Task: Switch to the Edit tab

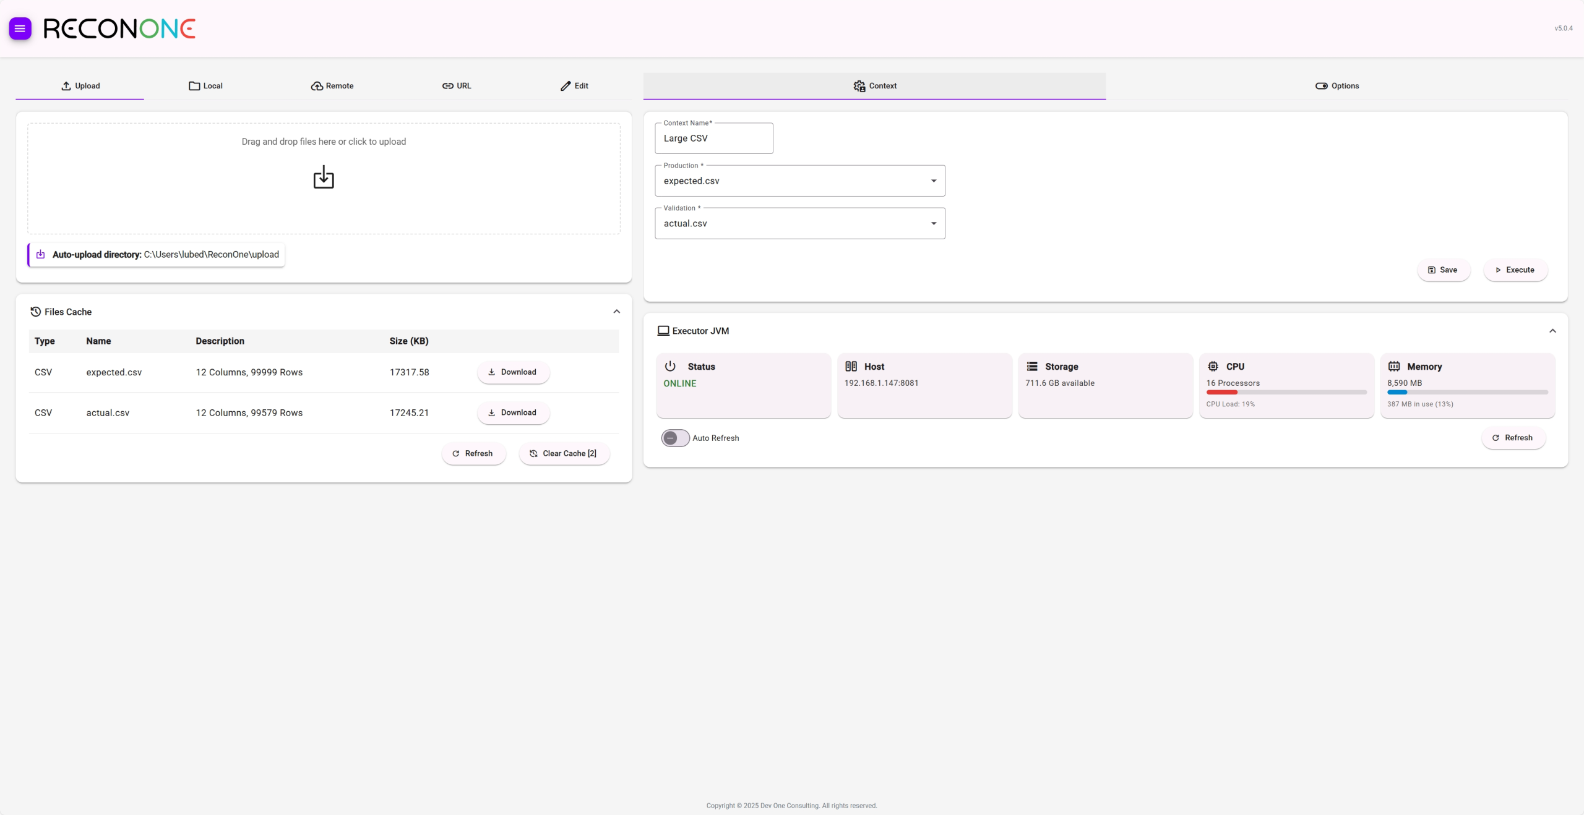Action: pos(574,86)
